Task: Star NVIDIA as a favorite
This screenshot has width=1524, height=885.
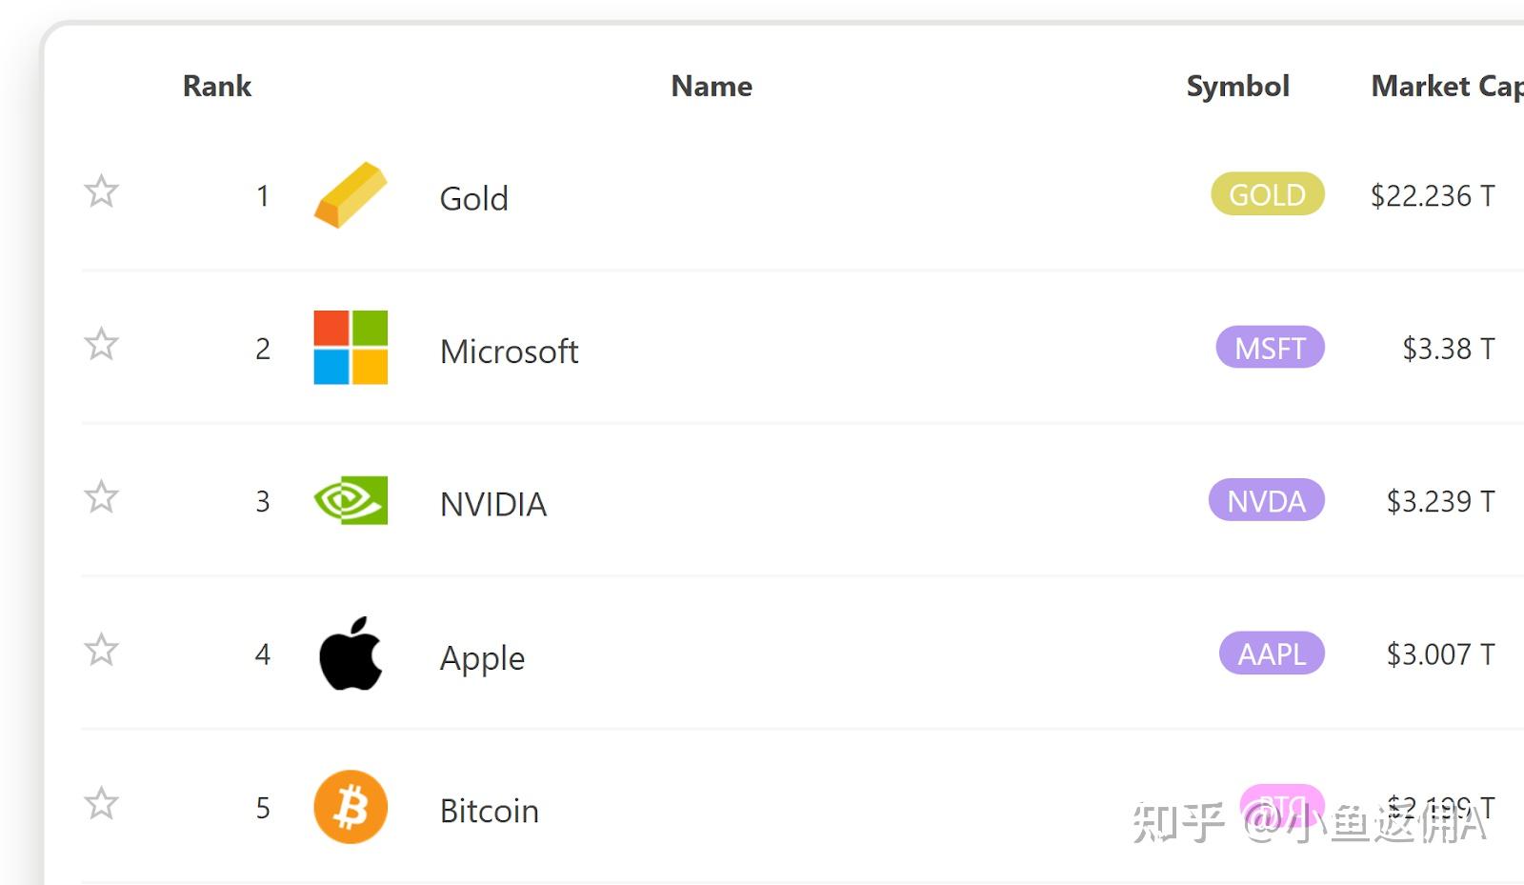Action: [101, 496]
